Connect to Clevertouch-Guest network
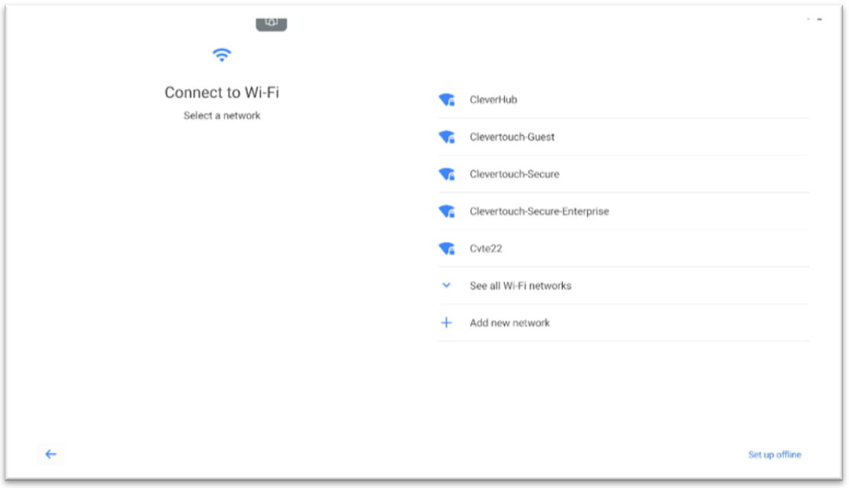Screen dimensions: 849x488 point(512,137)
